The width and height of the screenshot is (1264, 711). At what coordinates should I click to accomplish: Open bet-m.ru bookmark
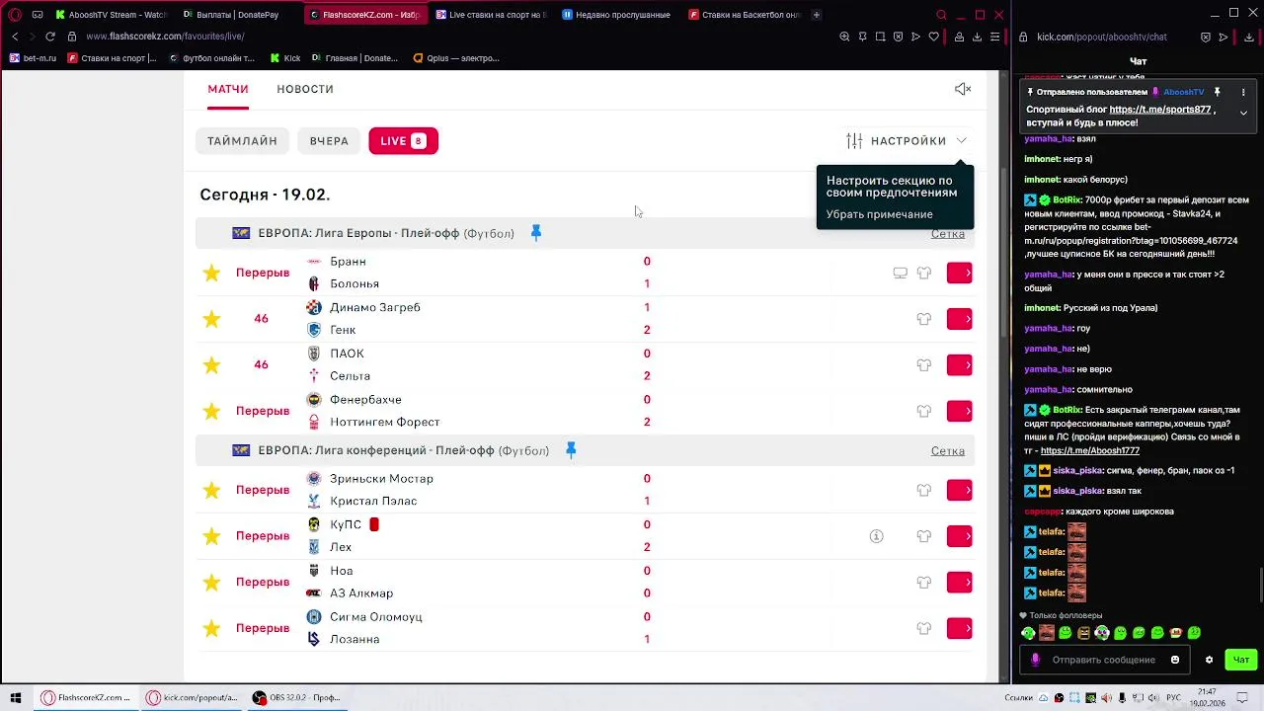(33, 58)
